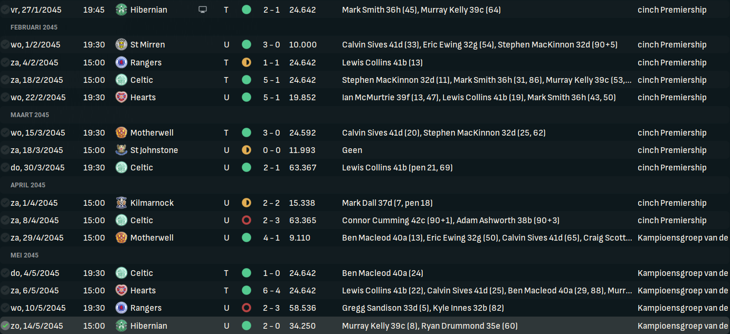Click the check mark icon on the 18/3/2045 row
Viewport: 730px width, 334px height.
[5, 150]
